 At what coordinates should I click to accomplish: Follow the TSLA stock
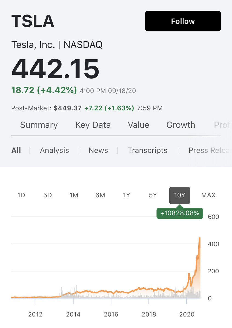[183, 21]
